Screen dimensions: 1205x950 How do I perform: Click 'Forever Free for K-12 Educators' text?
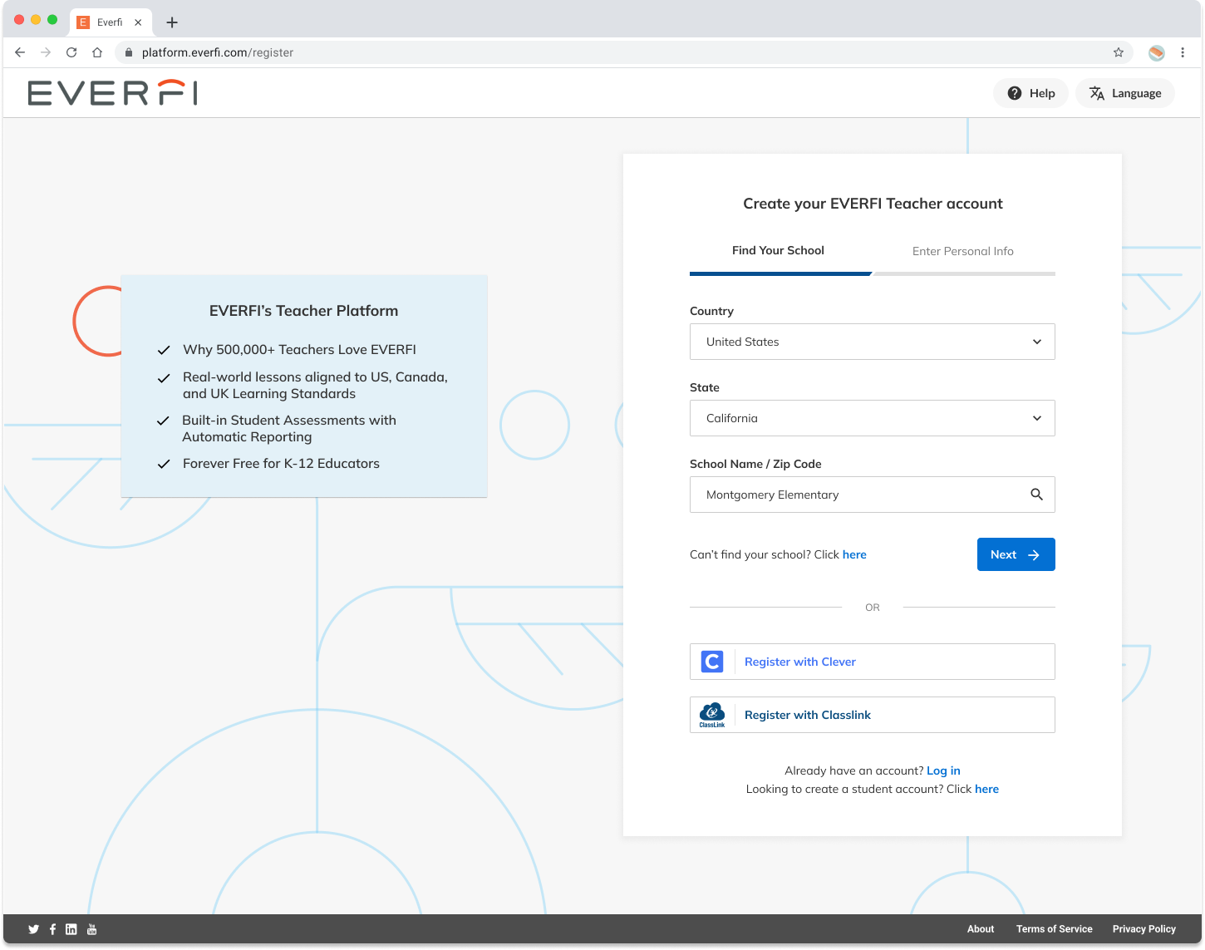(x=281, y=464)
